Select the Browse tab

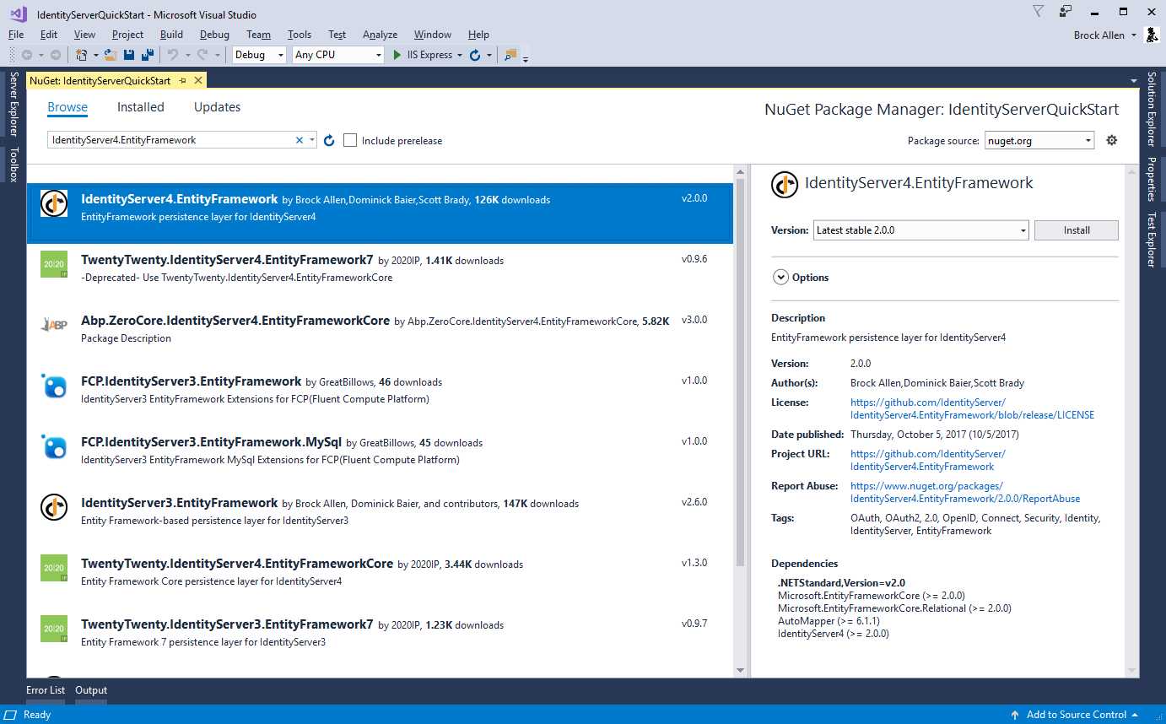point(67,107)
